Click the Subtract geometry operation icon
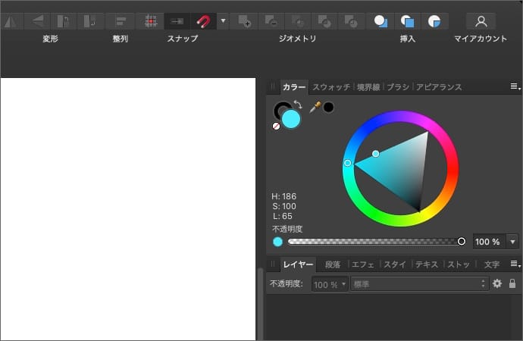This screenshot has width=523, height=341. pos(272,21)
